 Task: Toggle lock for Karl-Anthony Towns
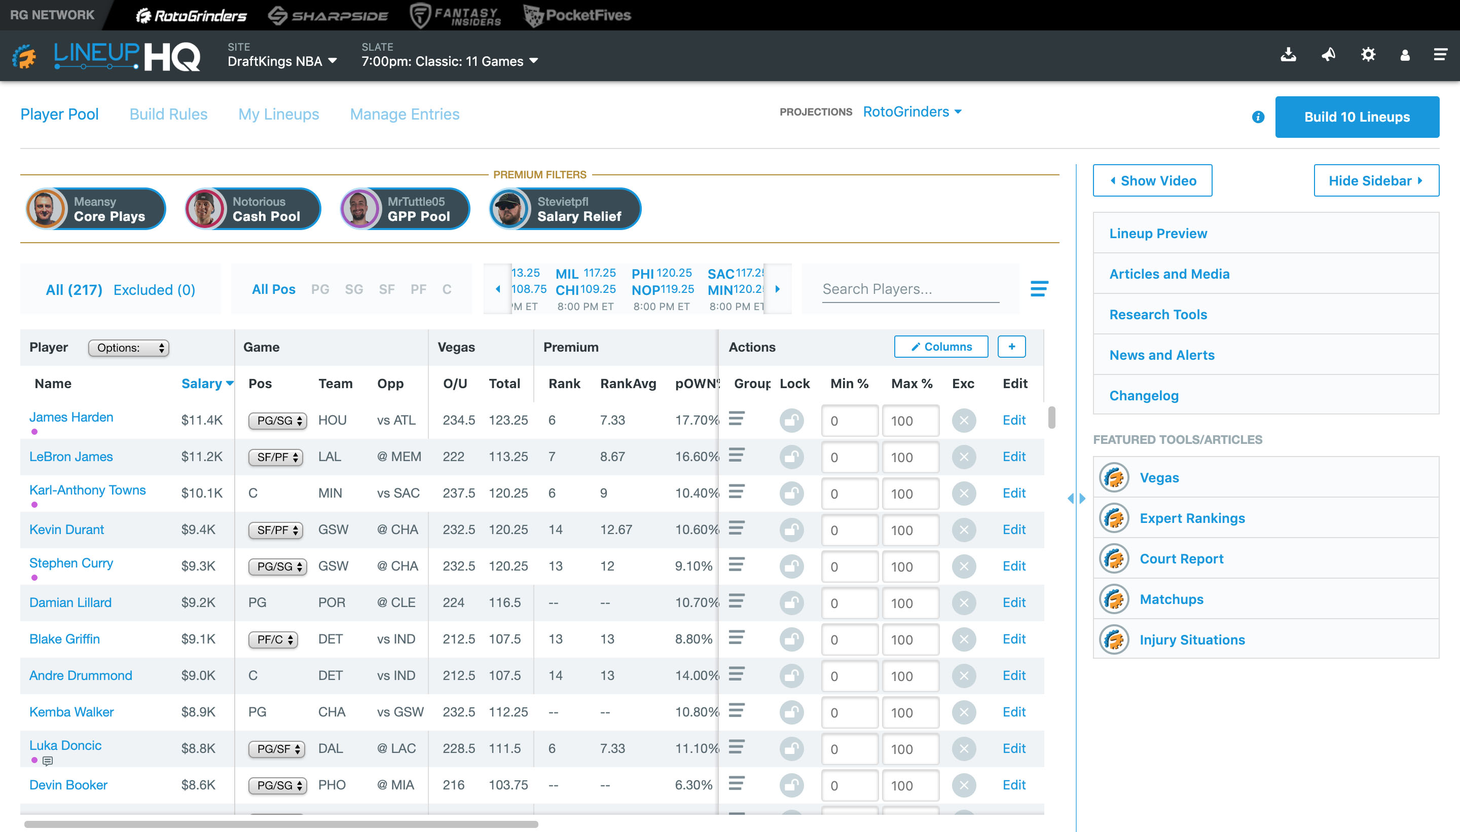tap(791, 494)
